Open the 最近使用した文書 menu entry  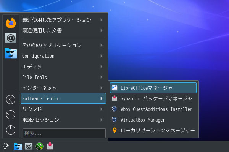(63, 30)
